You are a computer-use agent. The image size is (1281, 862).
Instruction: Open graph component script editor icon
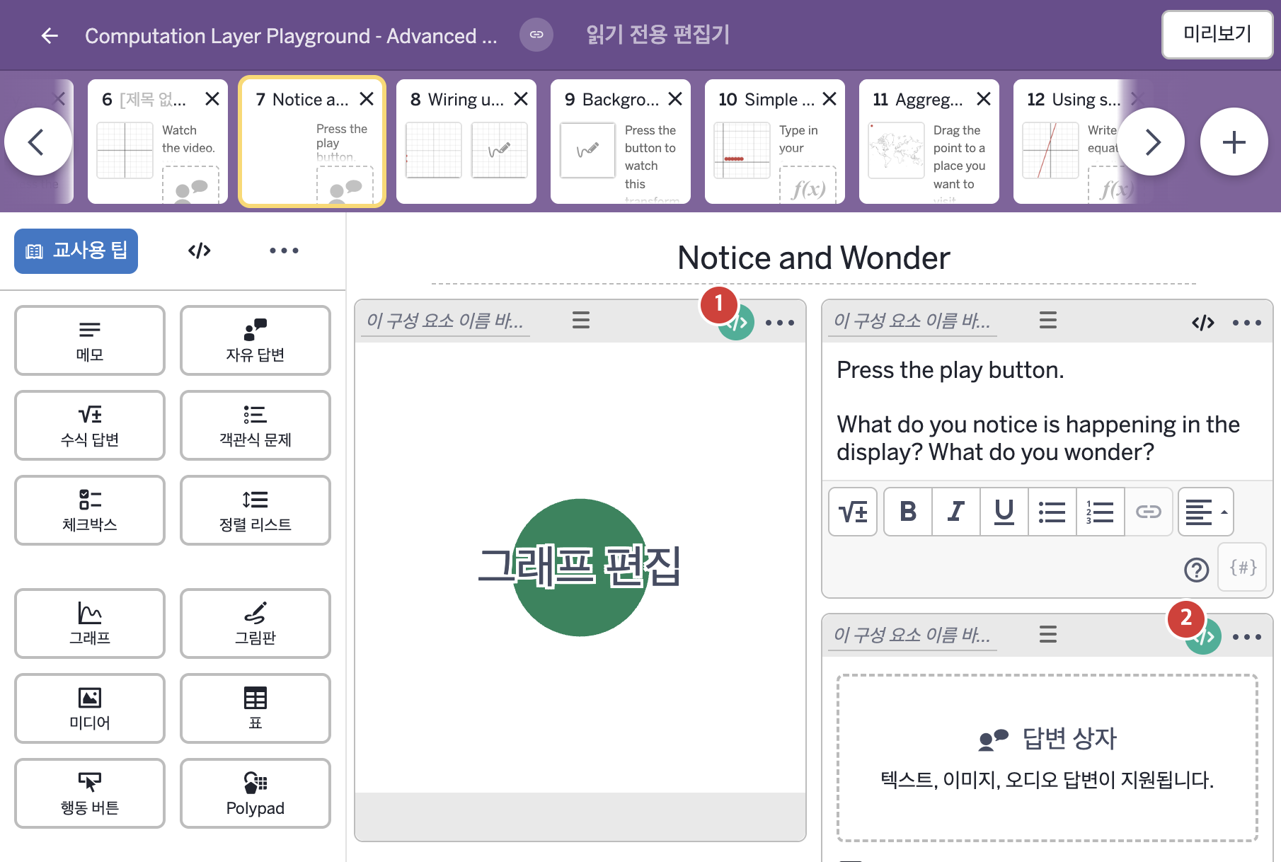tap(737, 323)
